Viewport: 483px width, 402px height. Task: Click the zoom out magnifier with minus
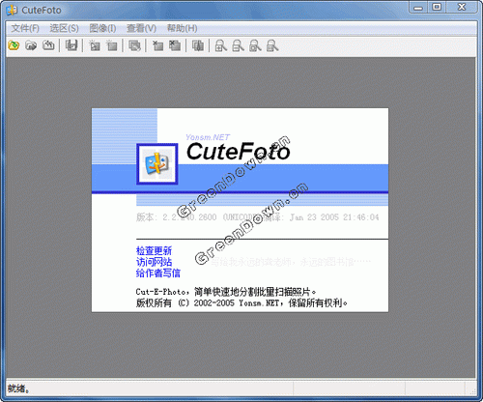(238, 45)
